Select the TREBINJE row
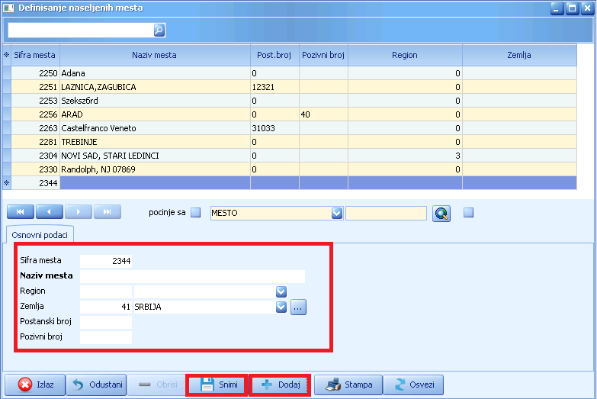The width and height of the screenshot is (597, 399). 290,142
